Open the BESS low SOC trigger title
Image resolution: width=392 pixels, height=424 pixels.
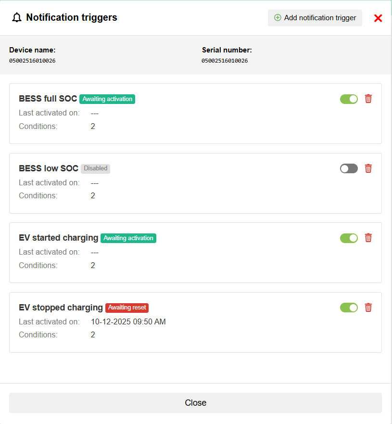[x=49, y=168]
